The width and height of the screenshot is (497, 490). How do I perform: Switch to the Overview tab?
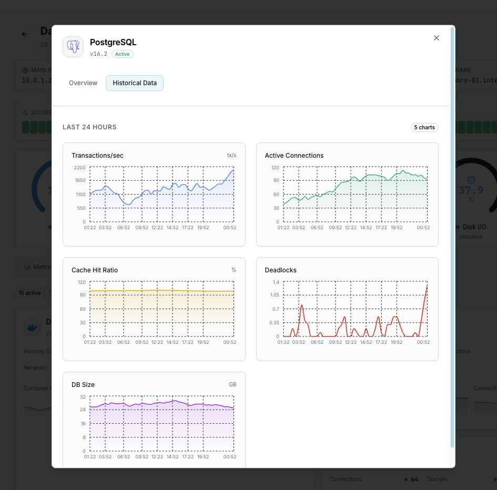(x=83, y=83)
